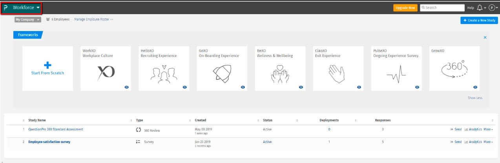The width and height of the screenshot is (500, 163).
Task: Click the Survey type list icon
Action: tap(138, 142)
